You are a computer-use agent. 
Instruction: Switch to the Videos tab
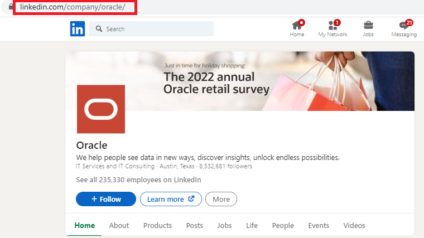point(354,225)
